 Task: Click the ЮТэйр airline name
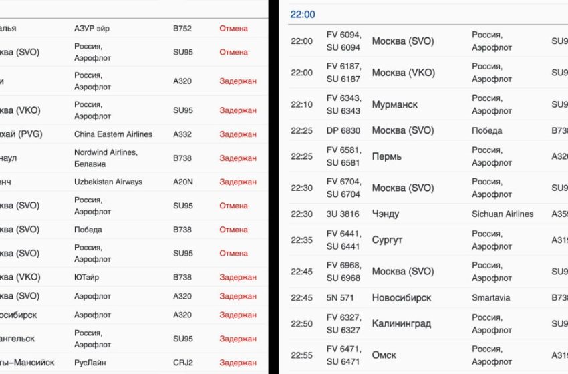click(87, 277)
